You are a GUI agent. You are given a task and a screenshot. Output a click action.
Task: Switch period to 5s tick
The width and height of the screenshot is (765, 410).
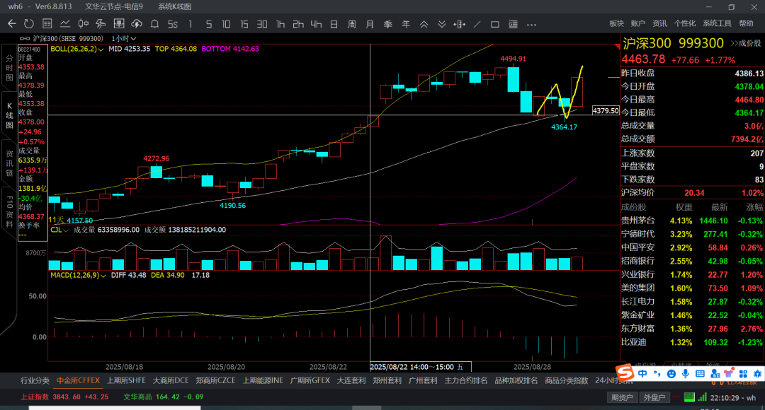[x=173, y=24]
